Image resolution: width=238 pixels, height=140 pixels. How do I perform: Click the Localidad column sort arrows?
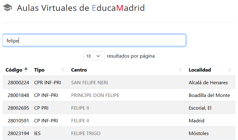coord(230,70)
